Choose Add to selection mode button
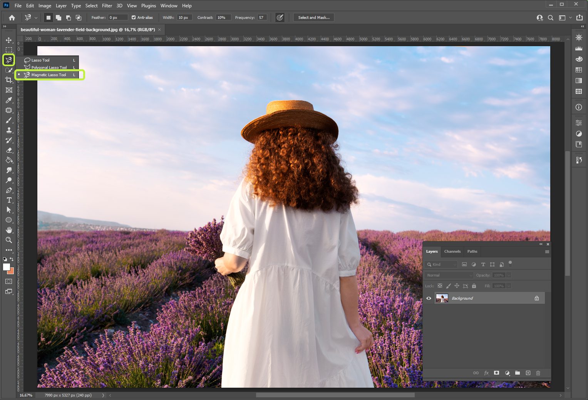 click(59, 18)
